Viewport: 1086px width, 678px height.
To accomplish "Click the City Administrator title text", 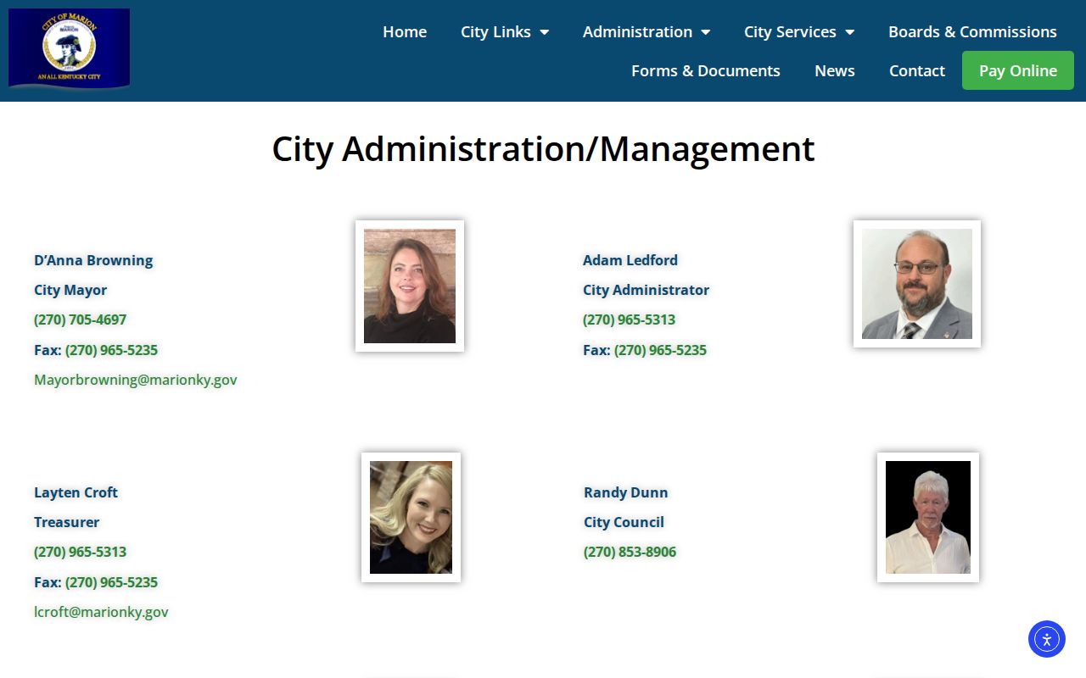I will (646, 290).
